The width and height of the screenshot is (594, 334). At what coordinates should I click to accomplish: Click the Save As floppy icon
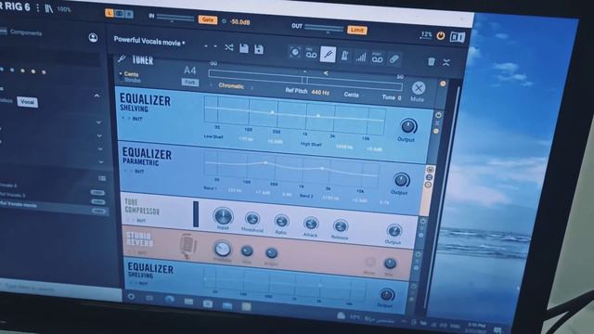(x=259, y=49)
